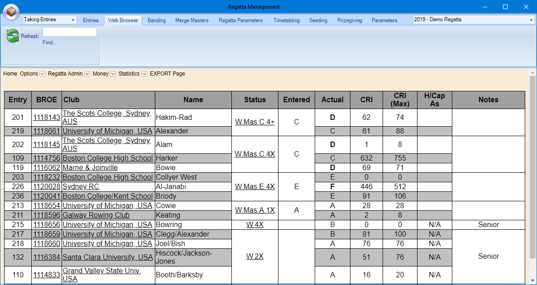Select the Merge Masters tab

[191, 20]
